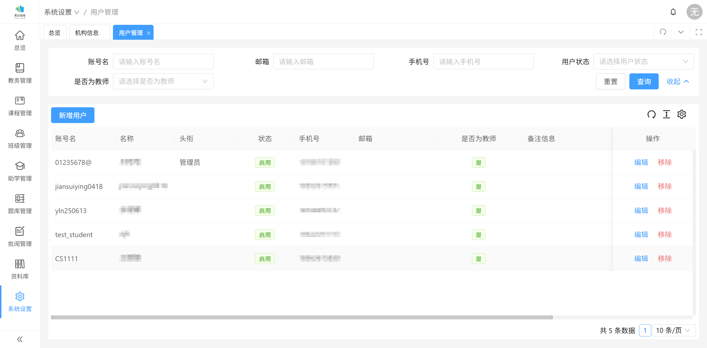Click 移除 for user yln250613

click(x=664, y=211)
